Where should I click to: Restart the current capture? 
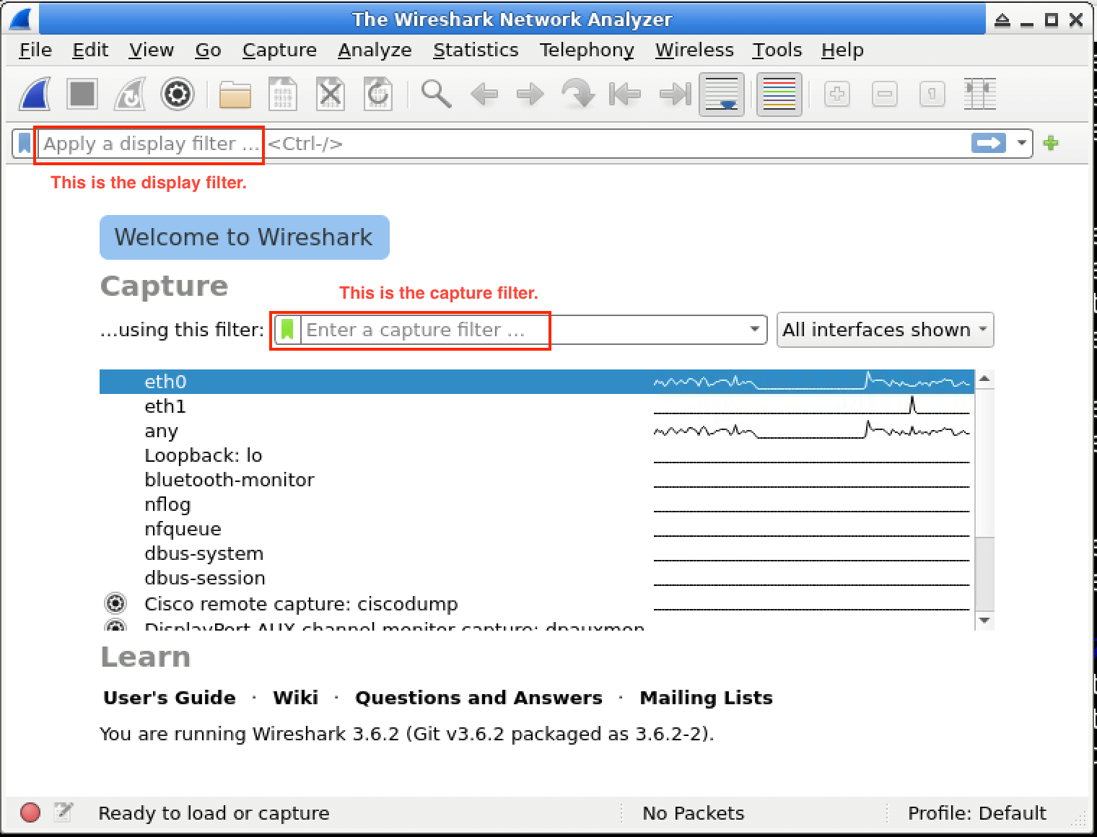point(129,94)
